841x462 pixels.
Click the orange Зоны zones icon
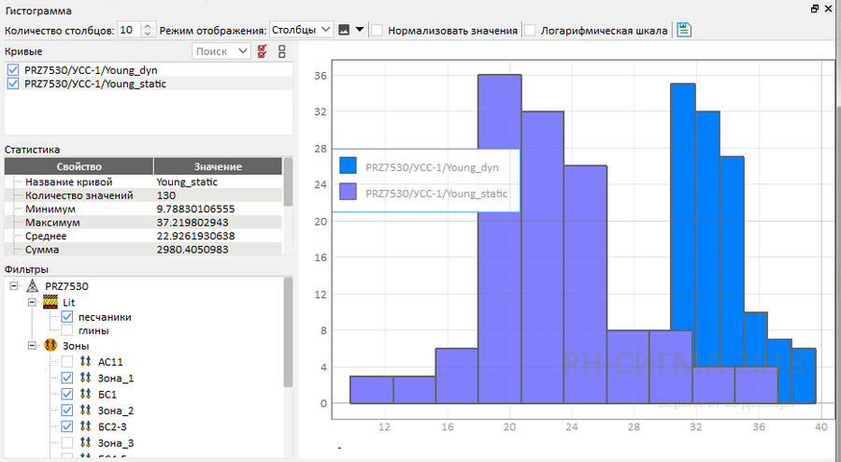click(50, 346)
